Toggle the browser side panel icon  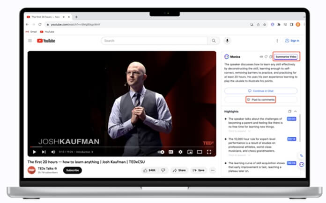click(291, 24)
